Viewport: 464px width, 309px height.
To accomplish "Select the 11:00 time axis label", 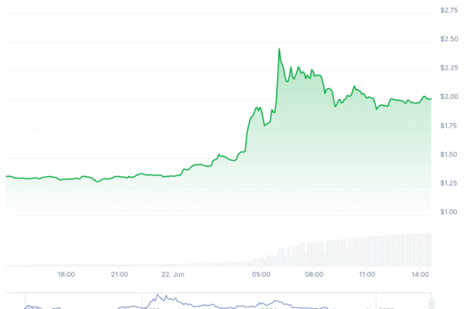I will 367,274.
